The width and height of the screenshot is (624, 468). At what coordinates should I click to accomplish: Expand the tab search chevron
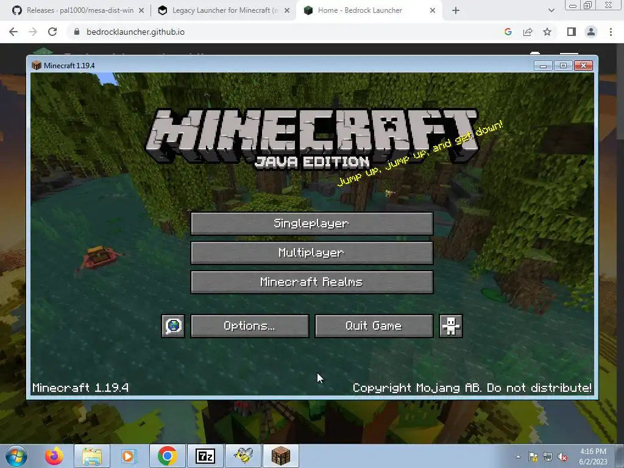click(x=551, y=11)
